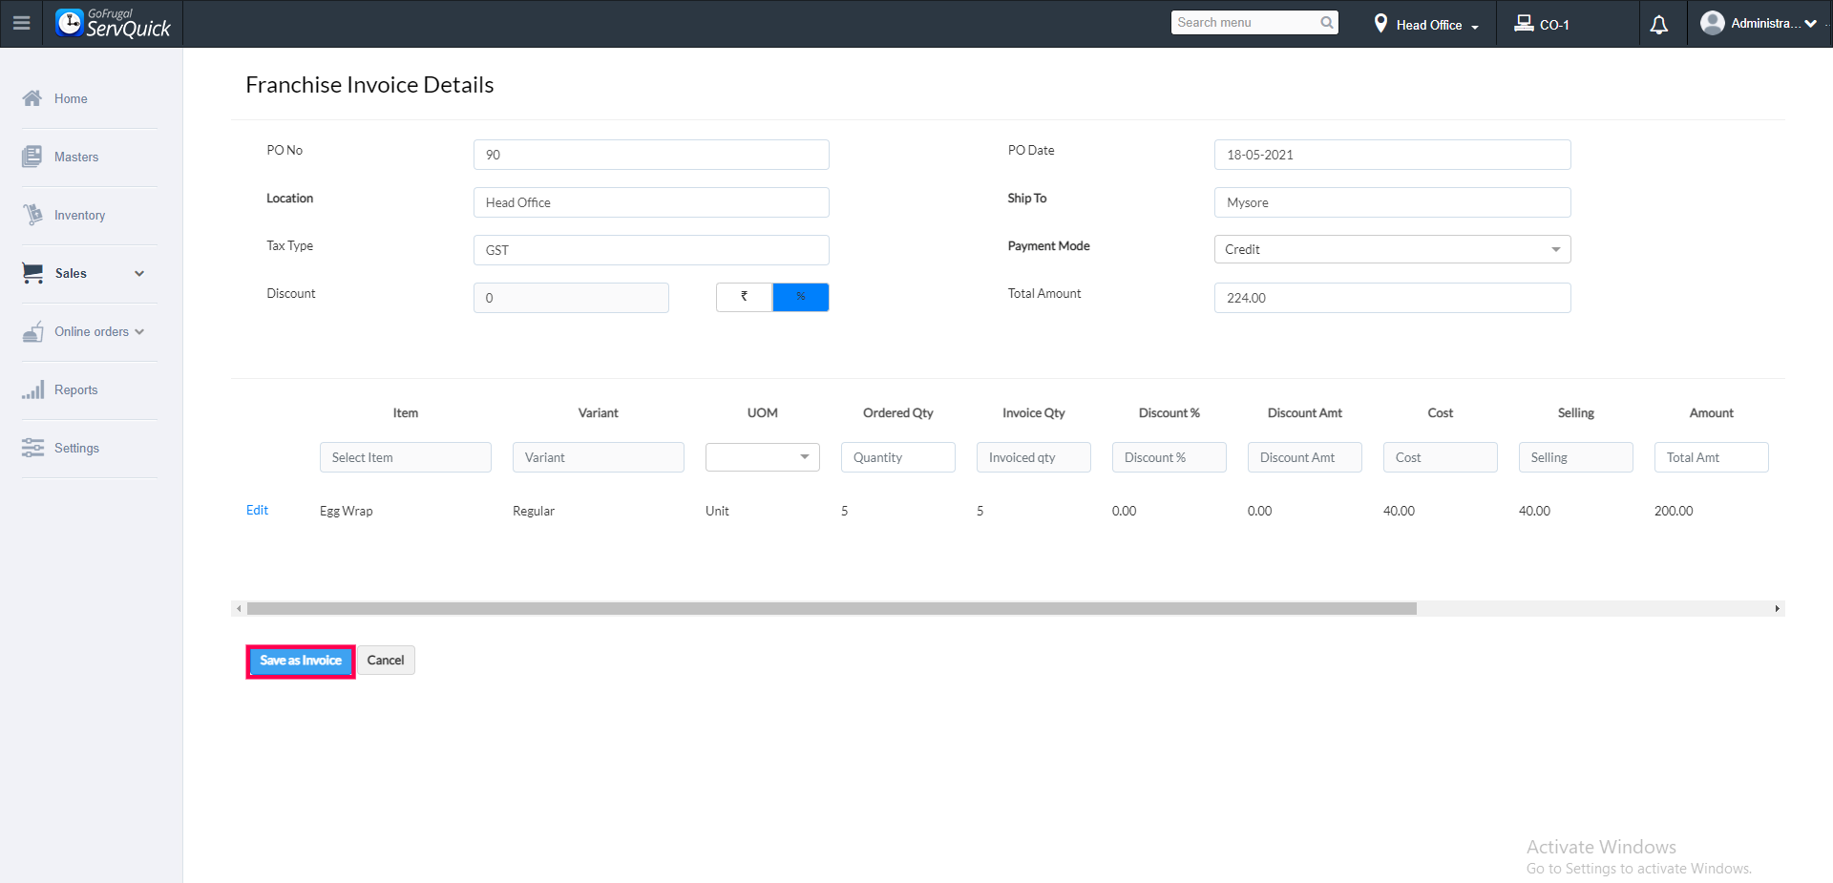Switch discount to percentage mode

[801, 297]
